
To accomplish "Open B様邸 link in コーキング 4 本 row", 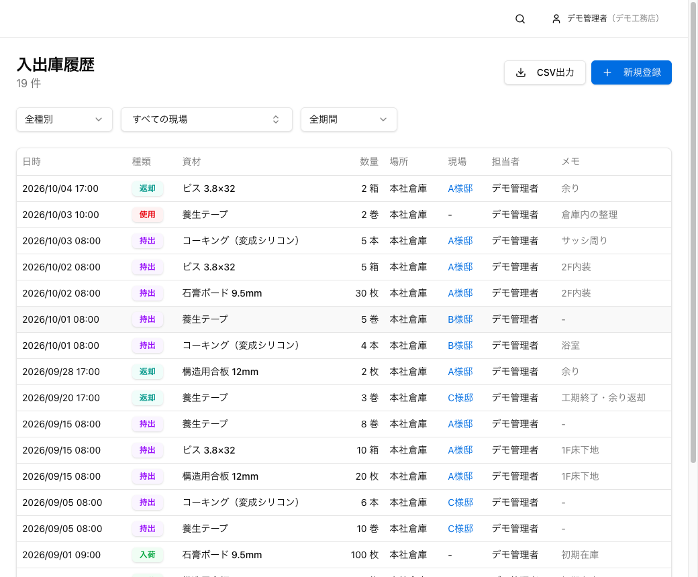I will [460, 346].
